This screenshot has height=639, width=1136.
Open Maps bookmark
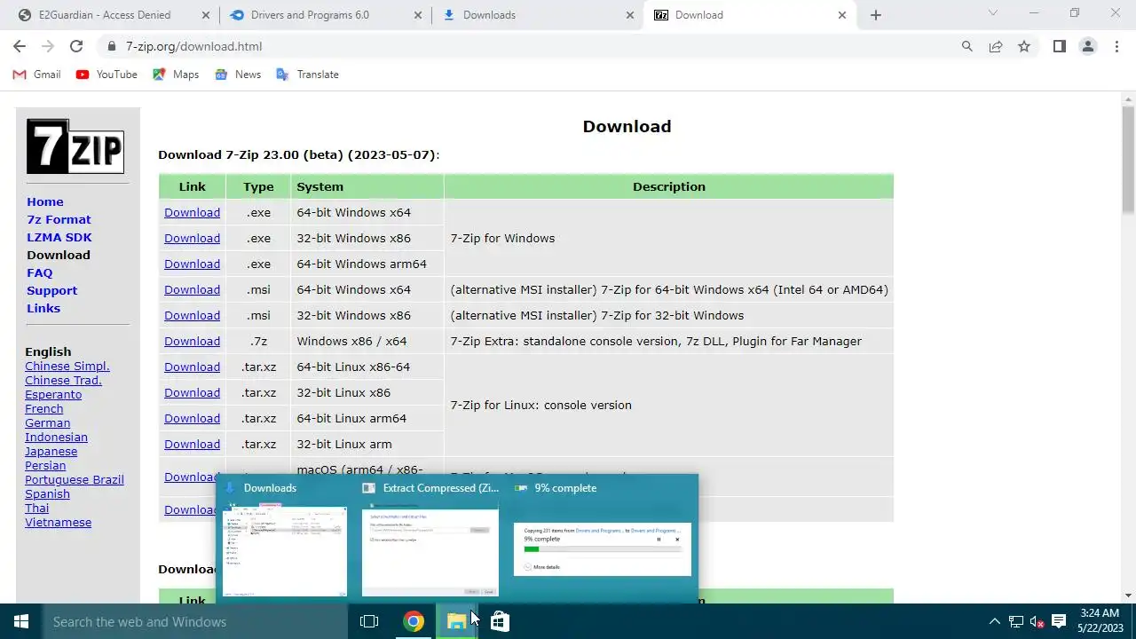pos(176,75)
